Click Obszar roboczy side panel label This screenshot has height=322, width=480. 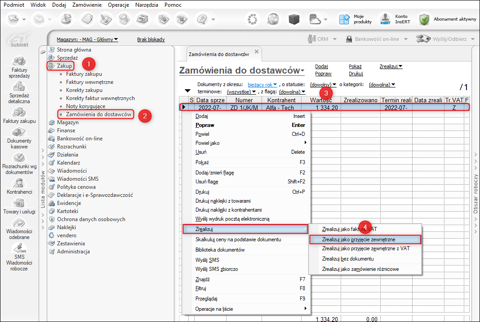(476, 194)
